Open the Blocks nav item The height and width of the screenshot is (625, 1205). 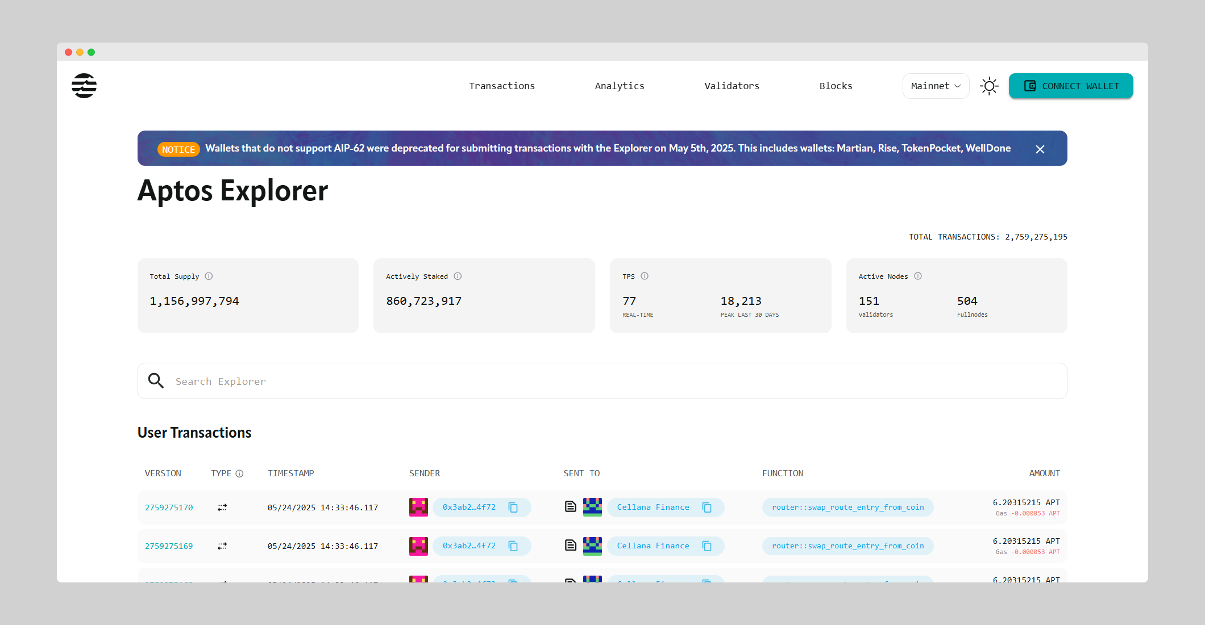836,86
